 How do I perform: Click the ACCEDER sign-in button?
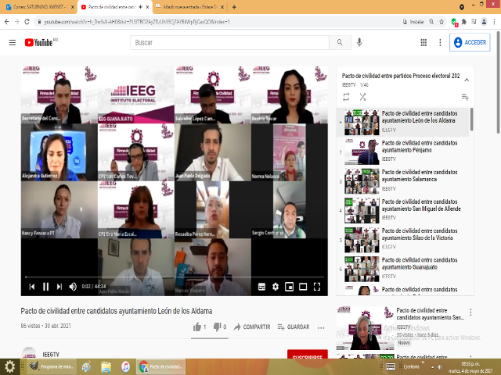(470, 42)
